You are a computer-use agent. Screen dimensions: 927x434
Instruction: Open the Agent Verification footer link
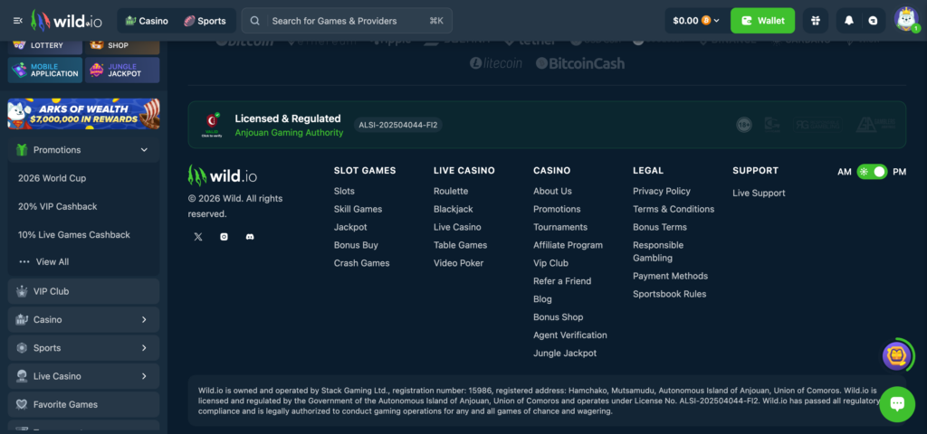pos(570,335)
